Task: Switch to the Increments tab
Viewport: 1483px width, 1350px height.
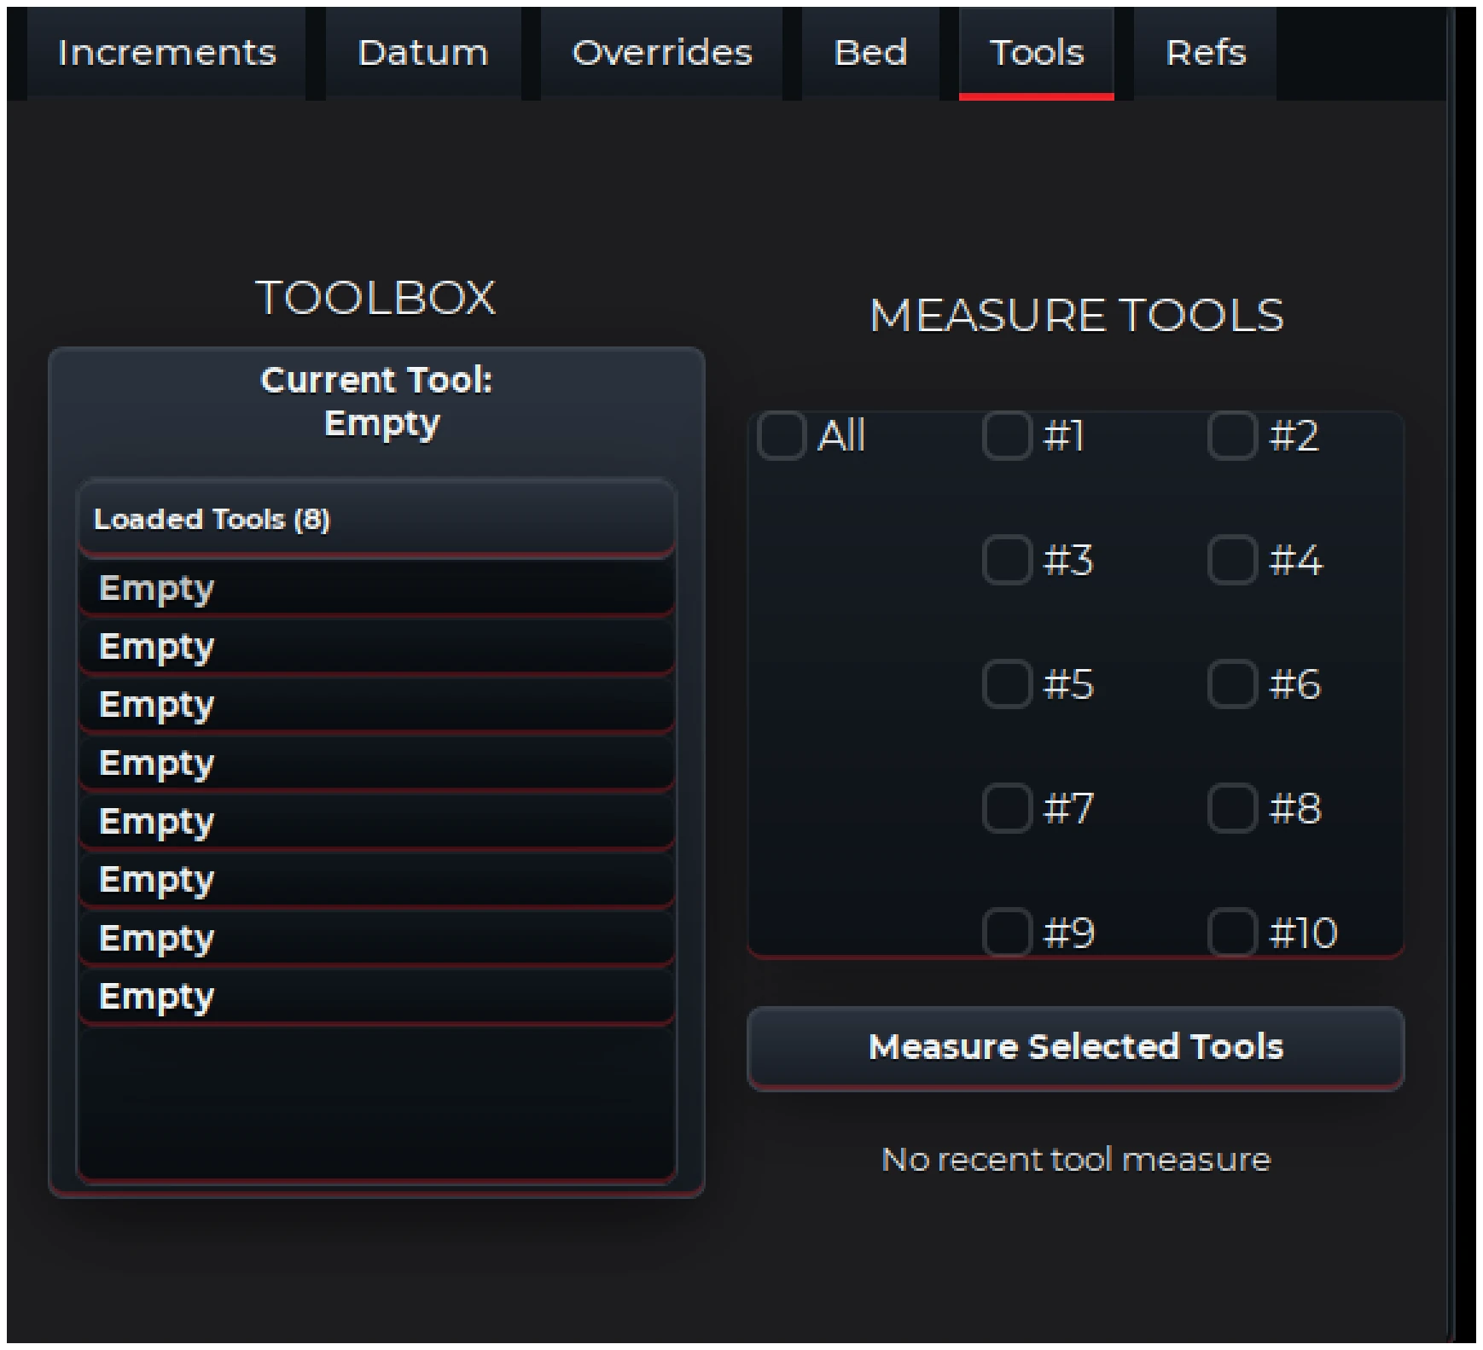Action: tap(166, 53)
